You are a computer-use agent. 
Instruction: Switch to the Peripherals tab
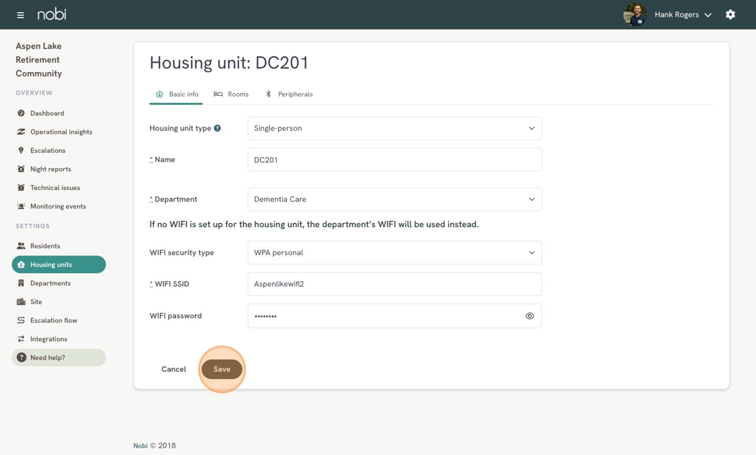click(x=289, y=94)
